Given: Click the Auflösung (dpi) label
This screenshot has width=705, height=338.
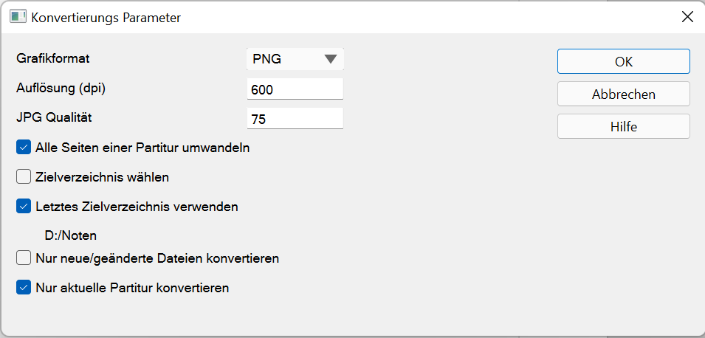Looking at the screenshot, I should pos(60,87).
